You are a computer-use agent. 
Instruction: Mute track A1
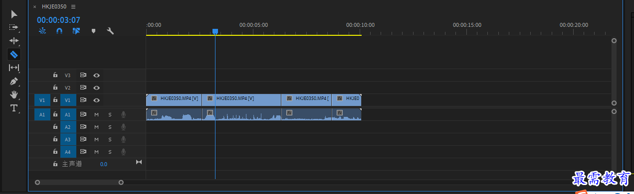pos(97,114)
